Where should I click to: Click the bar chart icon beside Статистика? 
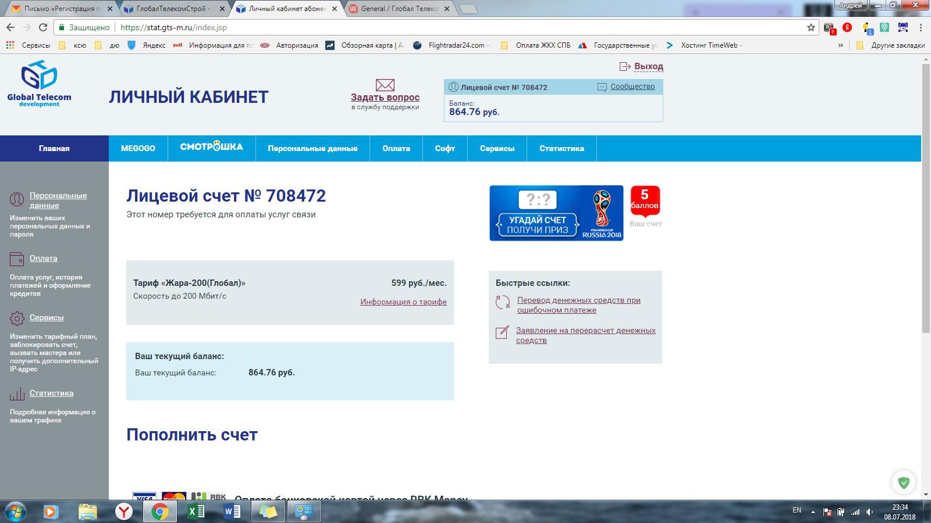pyautogui.click(x=17, y=393)
